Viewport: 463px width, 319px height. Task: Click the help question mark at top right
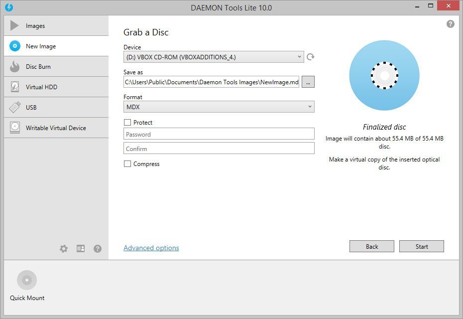tap(451, 23)
